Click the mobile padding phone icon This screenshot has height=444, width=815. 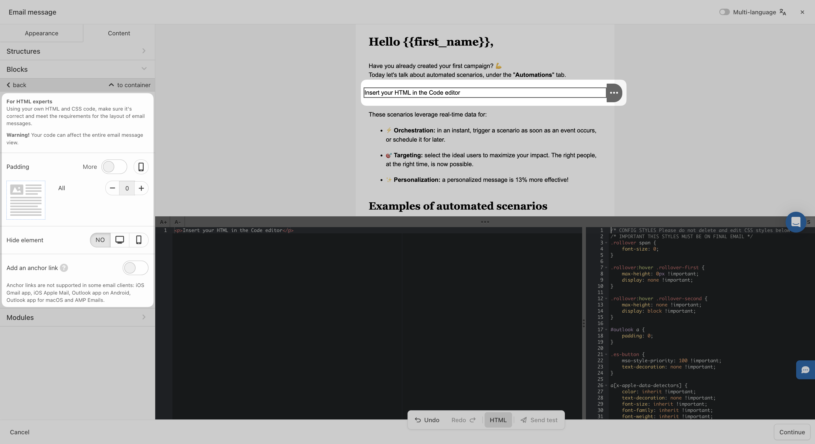click(x=141, y=167)
